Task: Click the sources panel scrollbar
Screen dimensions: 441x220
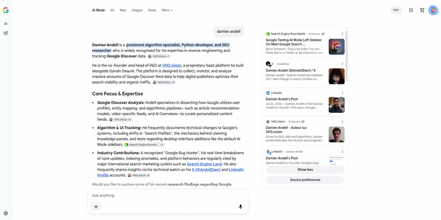Action: (x=346, y=56)
